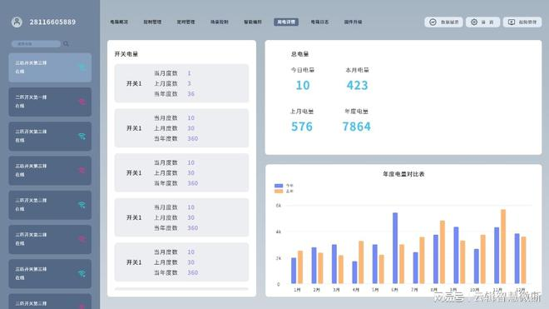This screenshot has width=549, height=309.
Task: Toggle the blue 今年 legend swatch
Action: 279,186
